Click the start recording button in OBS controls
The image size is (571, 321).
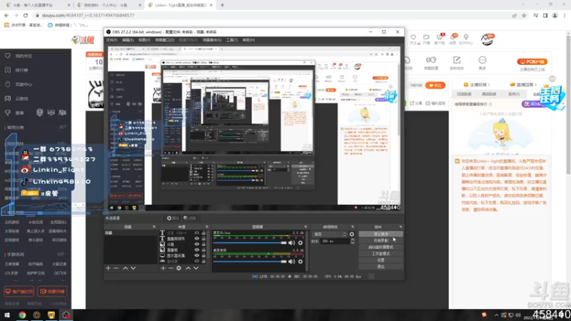(x=381, y=240)
